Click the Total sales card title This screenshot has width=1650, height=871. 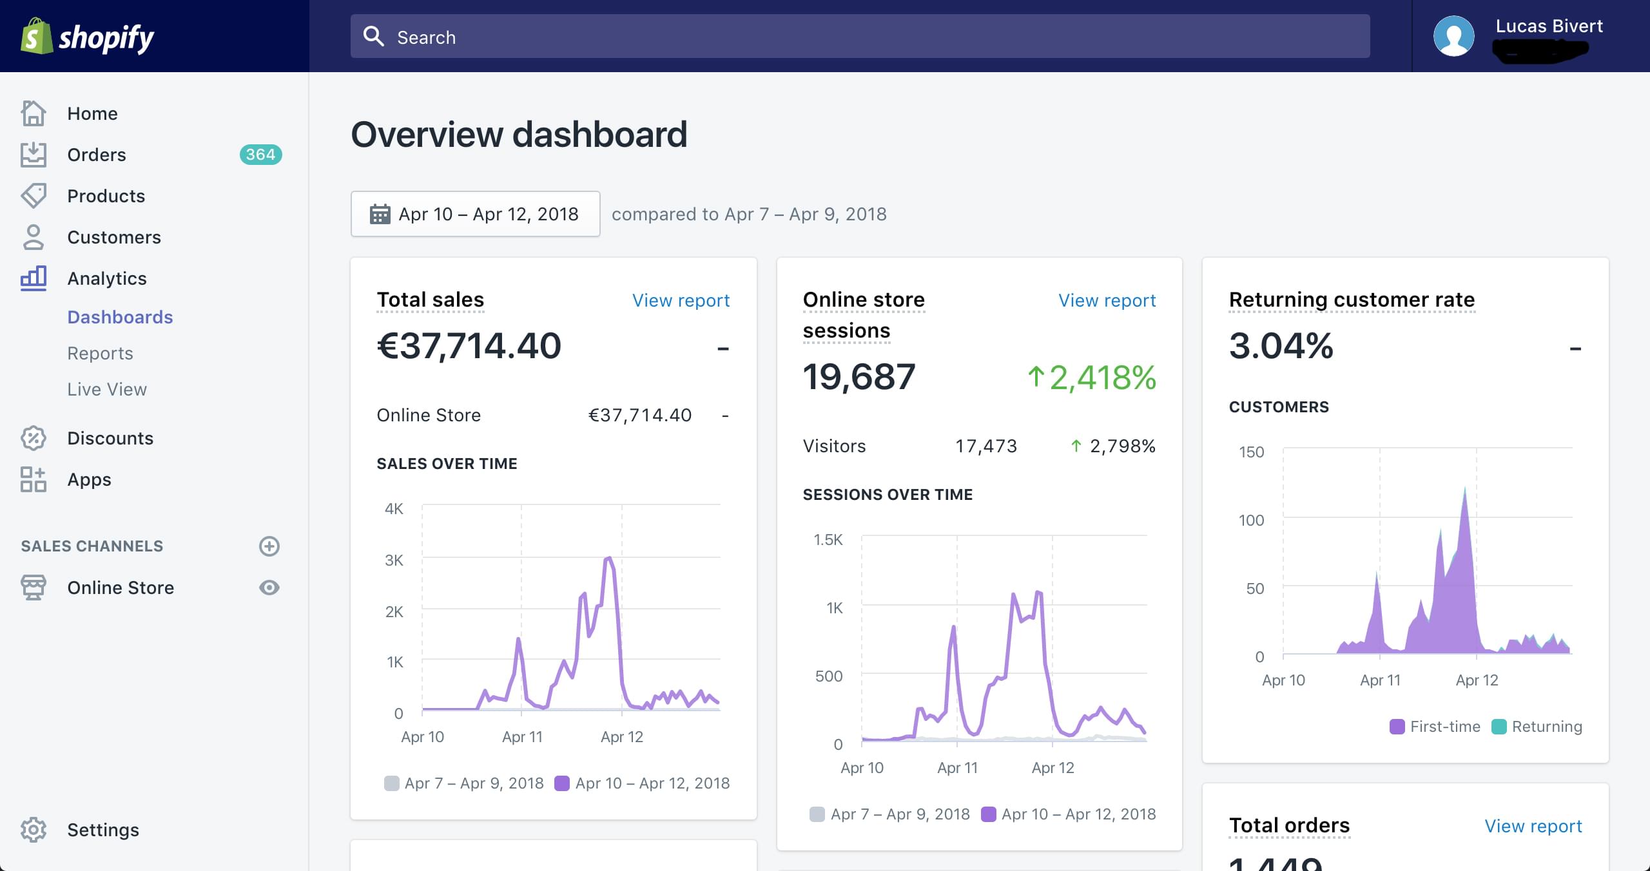coord(430,300)
